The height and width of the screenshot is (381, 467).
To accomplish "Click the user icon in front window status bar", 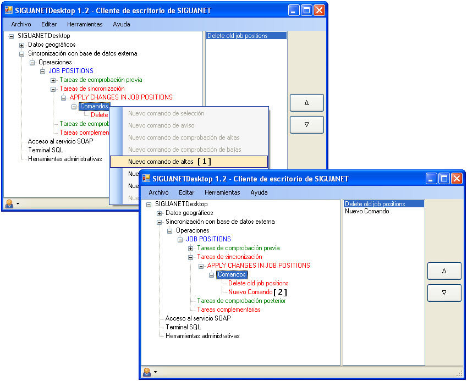I will click(x=147, y=372).
